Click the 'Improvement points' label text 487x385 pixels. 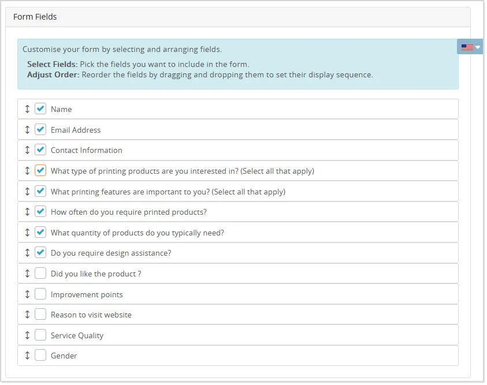coord(87,295)
